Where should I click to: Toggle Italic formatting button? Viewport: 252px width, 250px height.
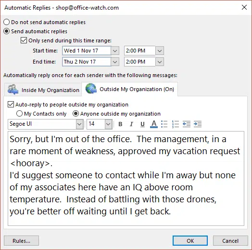pyautogui.click(x=131, y=124)
